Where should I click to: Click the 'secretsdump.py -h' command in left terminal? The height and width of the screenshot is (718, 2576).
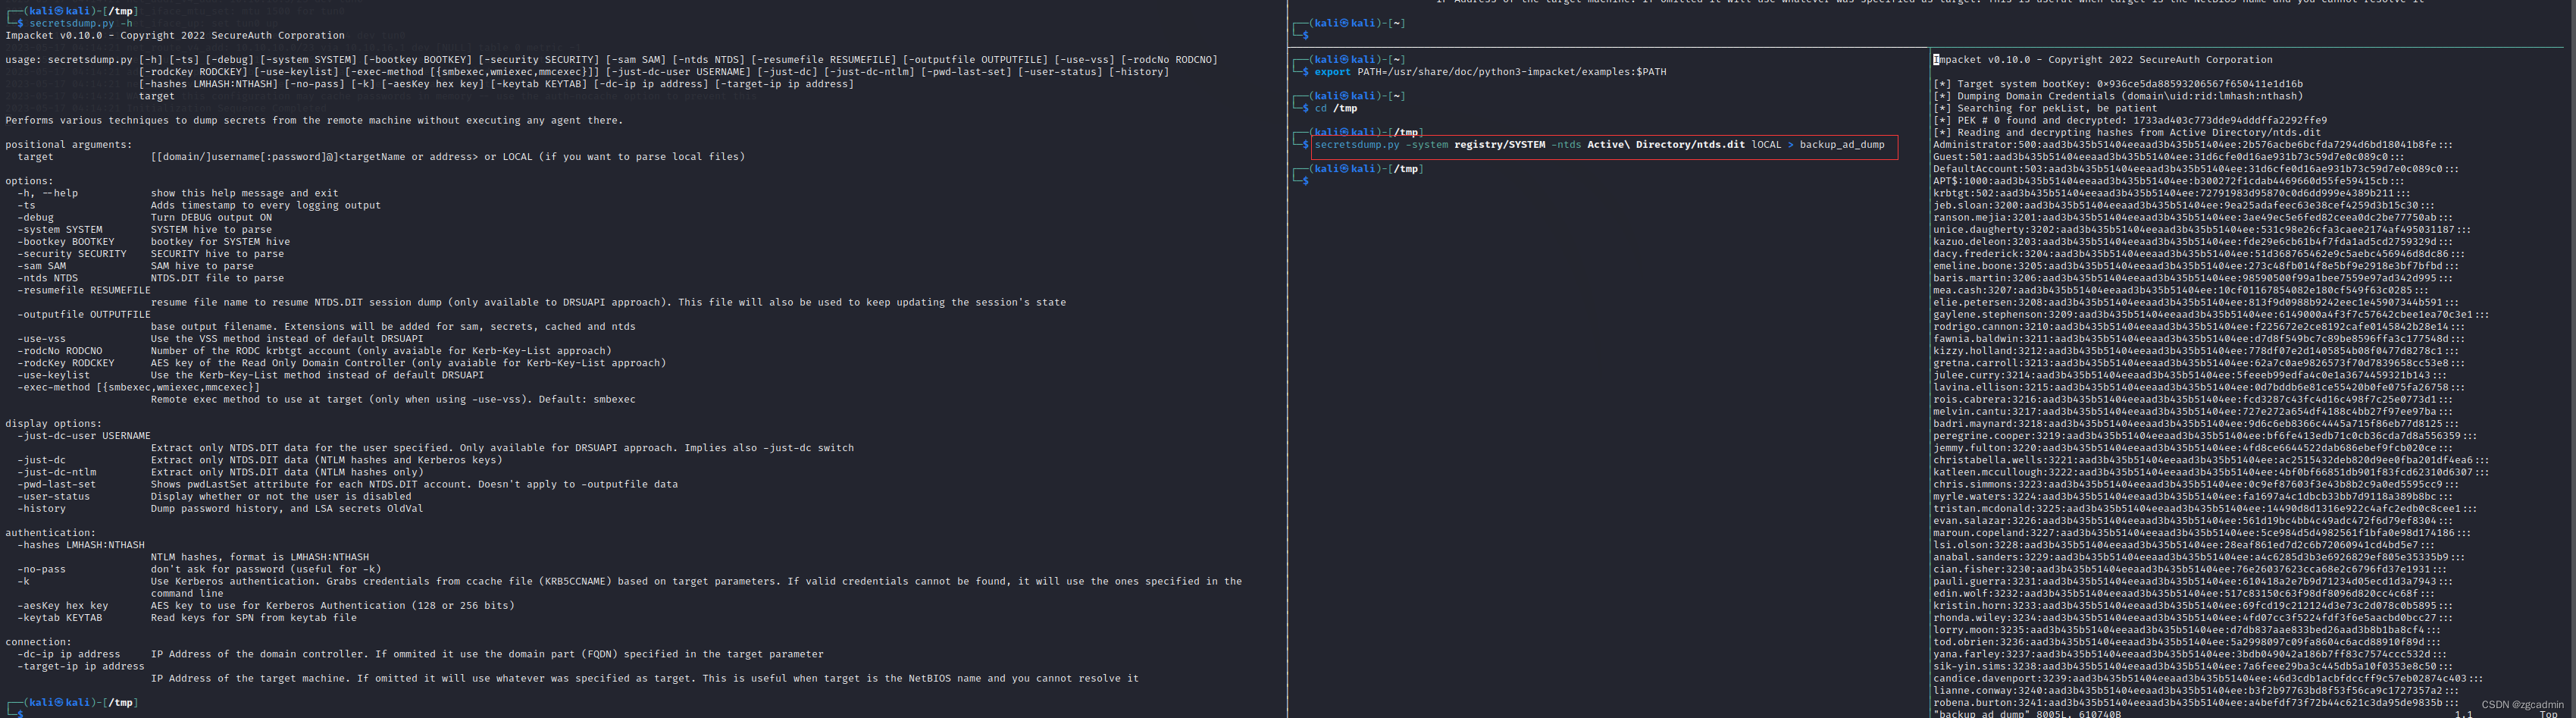tap(80, 23)
